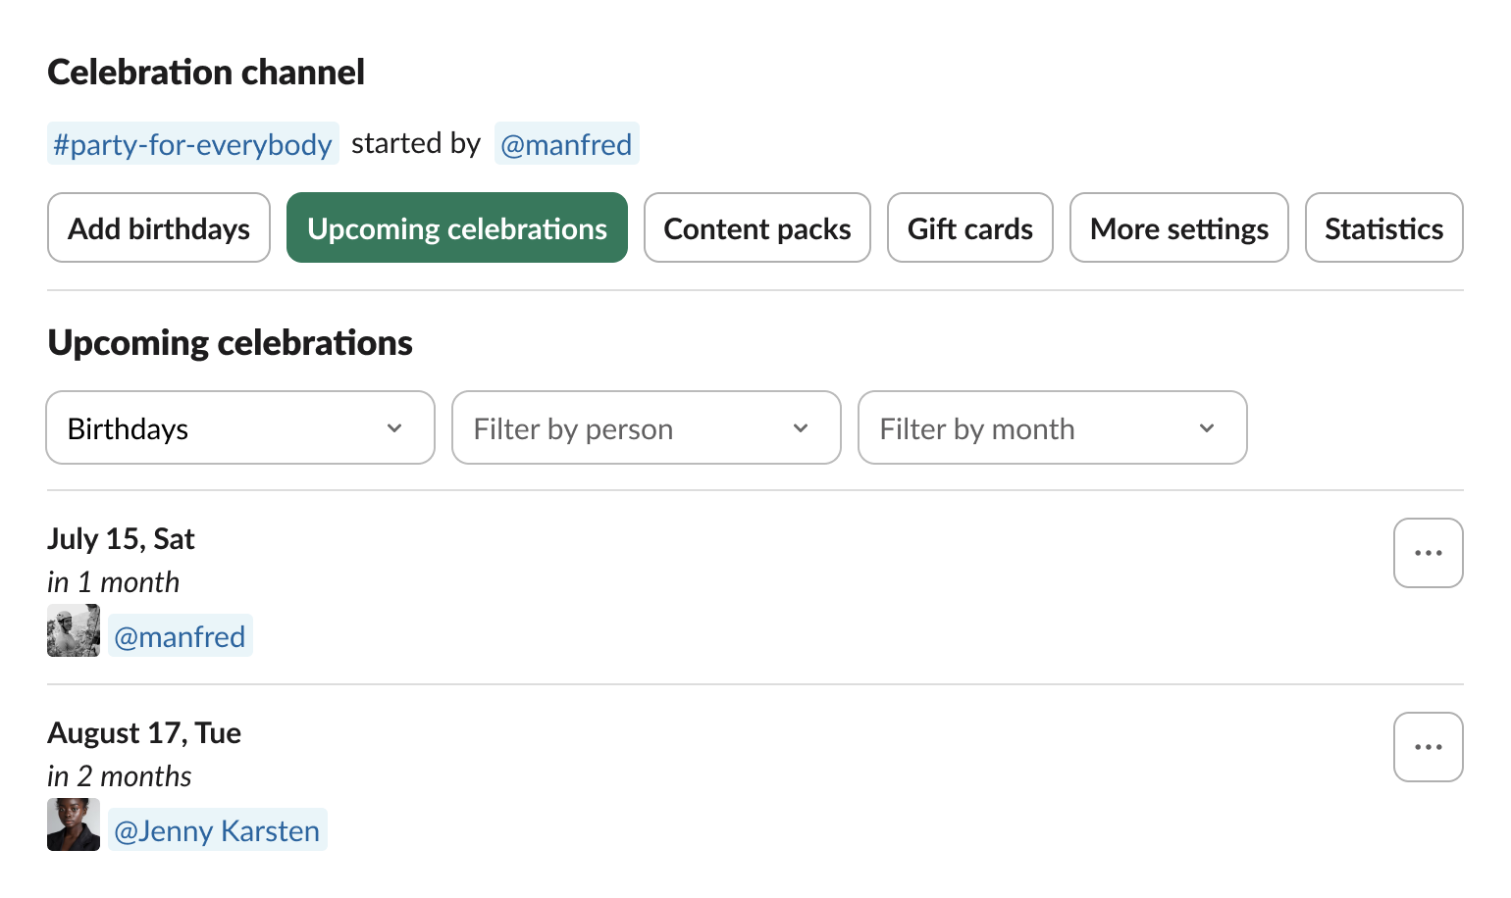Open the Filter by month dropdown
Viewport: 1511px width, 898px height.
point(1052,427)
